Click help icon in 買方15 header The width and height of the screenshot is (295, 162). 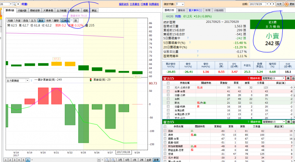(248, 78)
